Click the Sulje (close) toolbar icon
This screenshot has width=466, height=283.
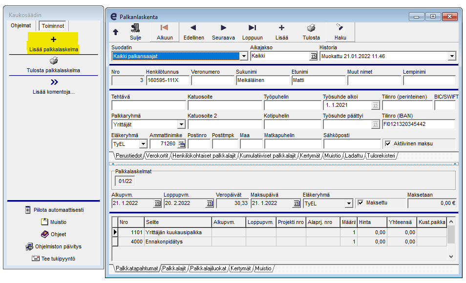[x=135, y=28]
